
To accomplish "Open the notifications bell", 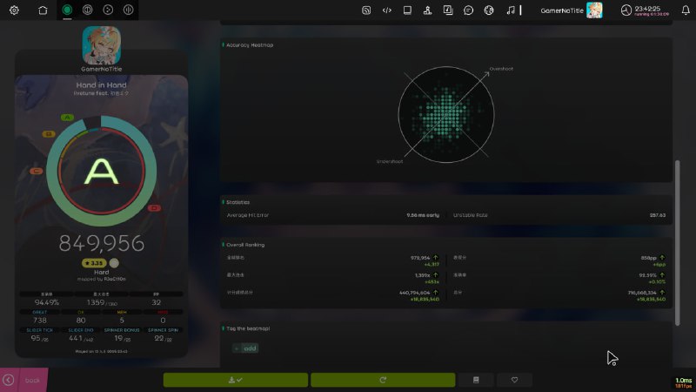I will tap(686, 10).
